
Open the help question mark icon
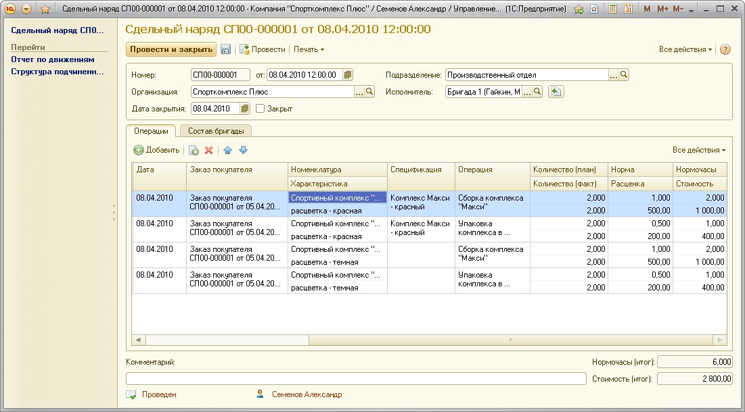coord(725,49)
